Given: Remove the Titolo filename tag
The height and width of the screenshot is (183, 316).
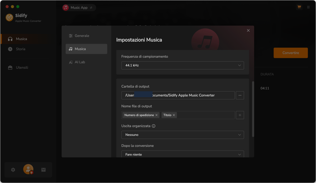Looking at the screenshot, I should coord(174,115).
